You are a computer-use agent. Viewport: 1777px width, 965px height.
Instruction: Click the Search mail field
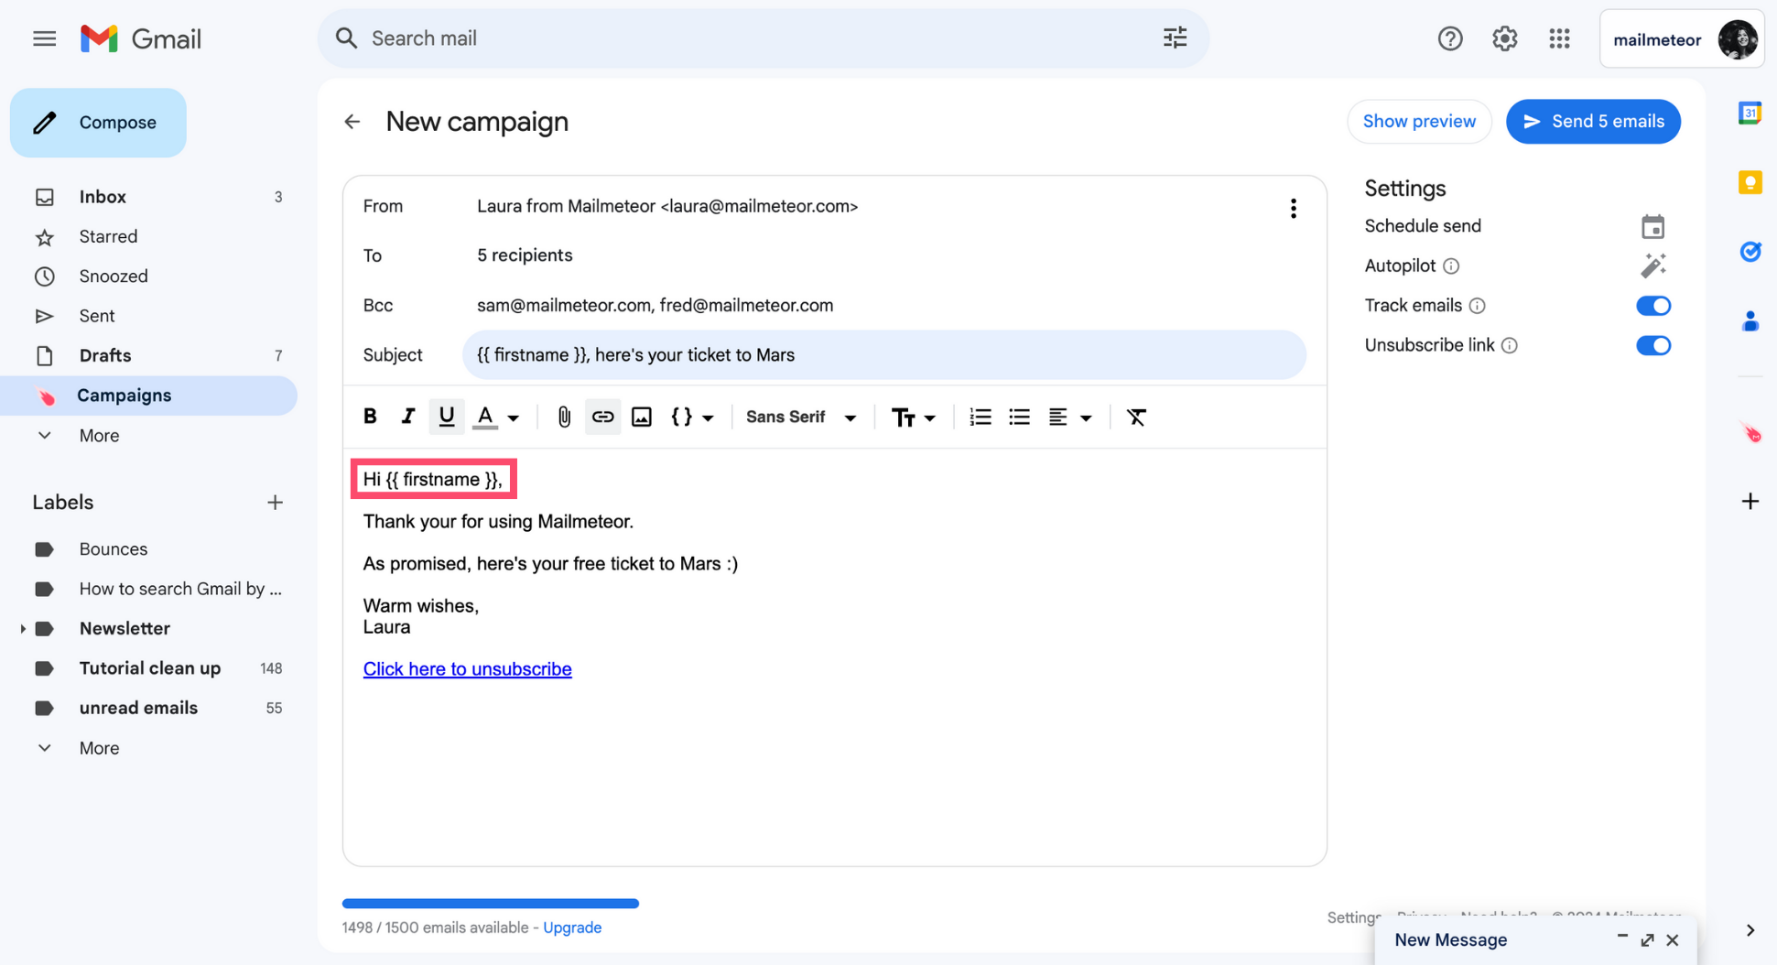[764, 38]
